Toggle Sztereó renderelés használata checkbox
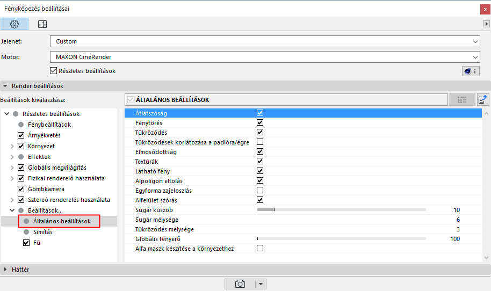491x291 pixels. 21,200
